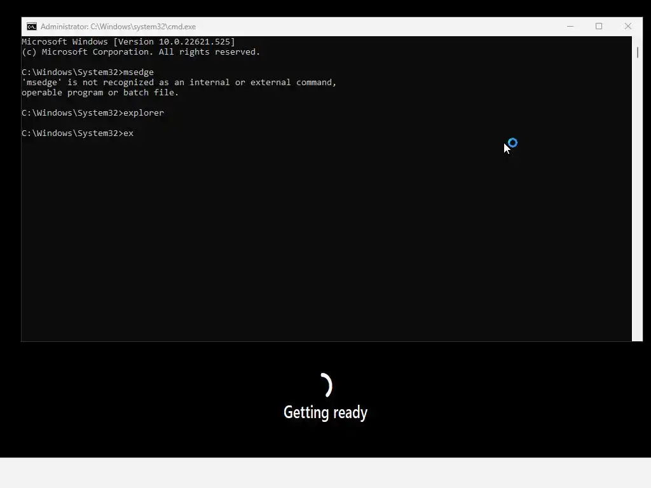
Task: Click the "C:\Windows\System32>explorer" command line
Action: (x=93, y=113)
